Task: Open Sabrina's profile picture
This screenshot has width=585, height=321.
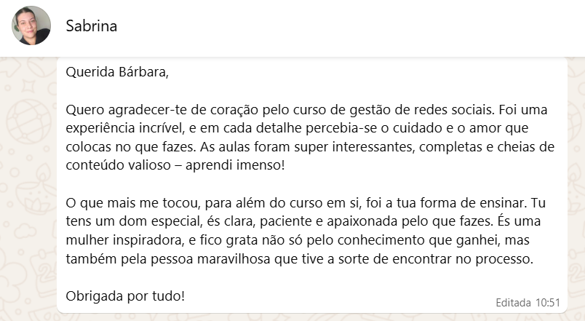Action: pos(31,26)
